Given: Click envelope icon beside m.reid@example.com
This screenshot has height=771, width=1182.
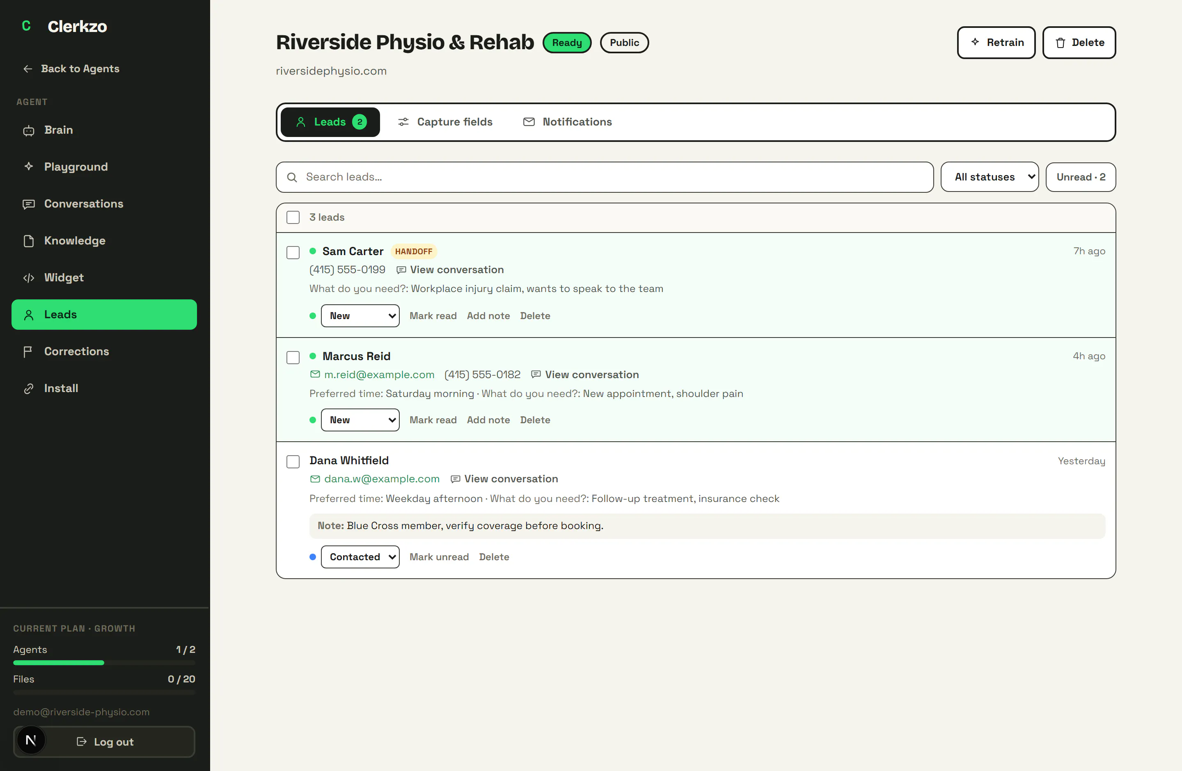Looking at the screenshot, I should click(x=315, y=374).
